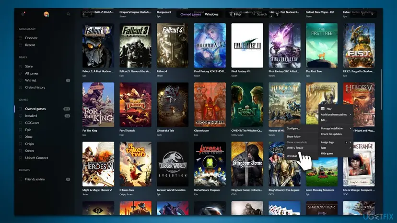Open the For The King cover
Screen dimensions: 397x223
click(x=98, y=105)
